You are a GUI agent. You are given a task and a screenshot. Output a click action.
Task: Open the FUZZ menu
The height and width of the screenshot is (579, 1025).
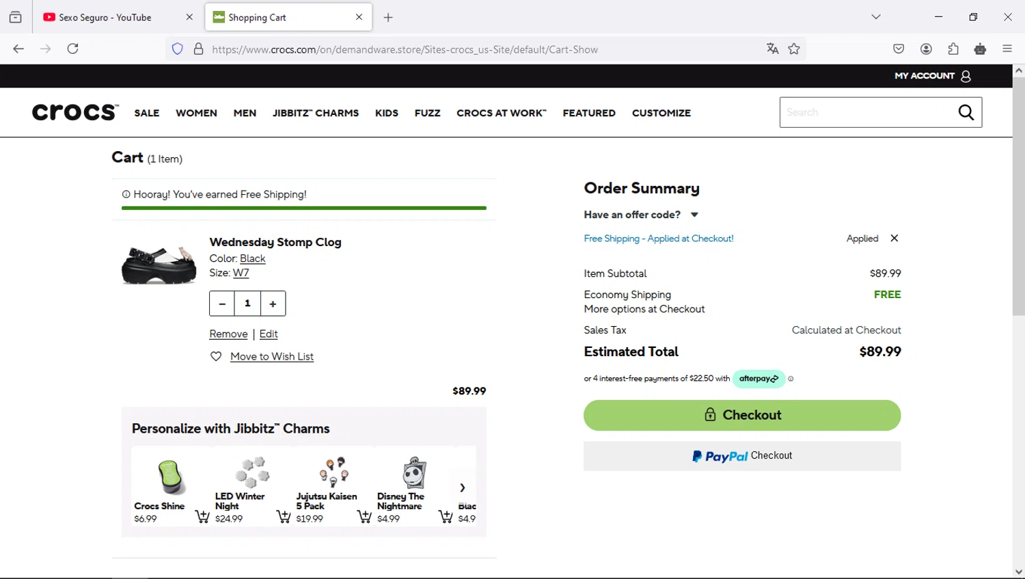428,113
